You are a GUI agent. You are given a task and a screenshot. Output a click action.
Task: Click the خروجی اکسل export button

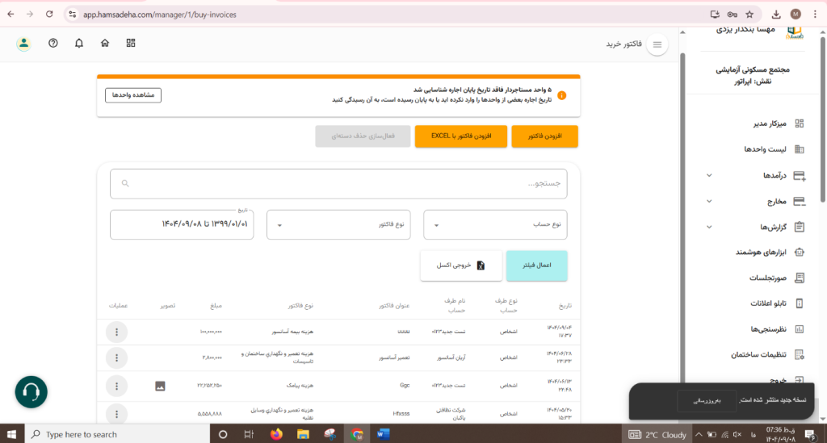pyautogui.click(x=461, y=265)
